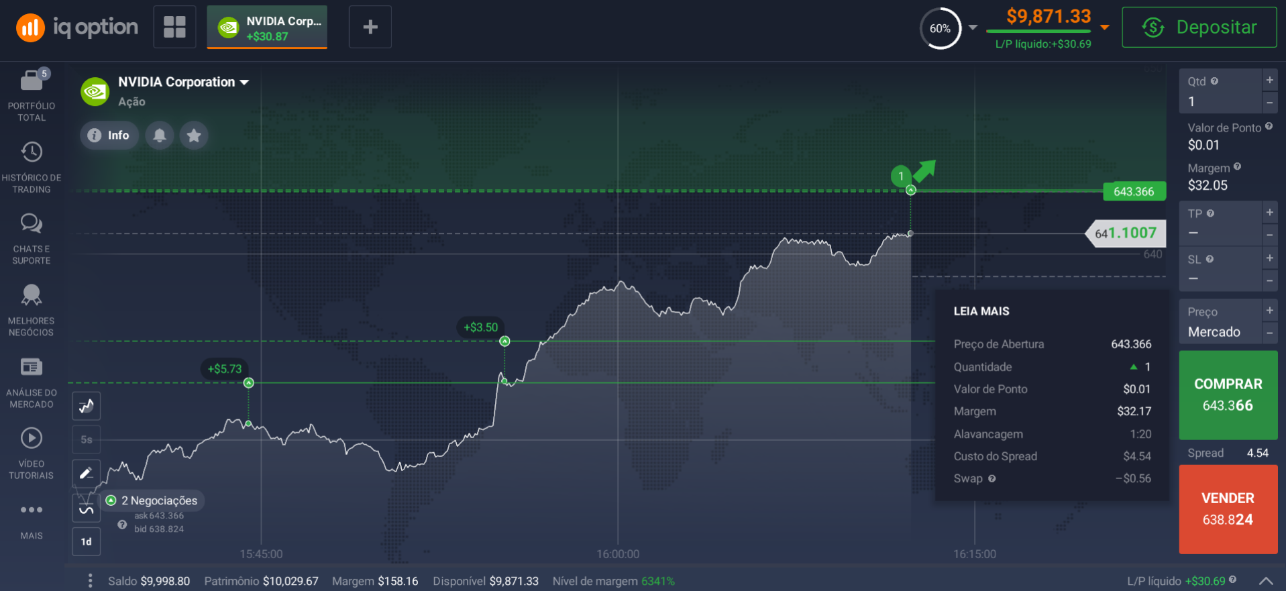
Task: Expand the 2 Negociações list
Action: tap(152, 500)
